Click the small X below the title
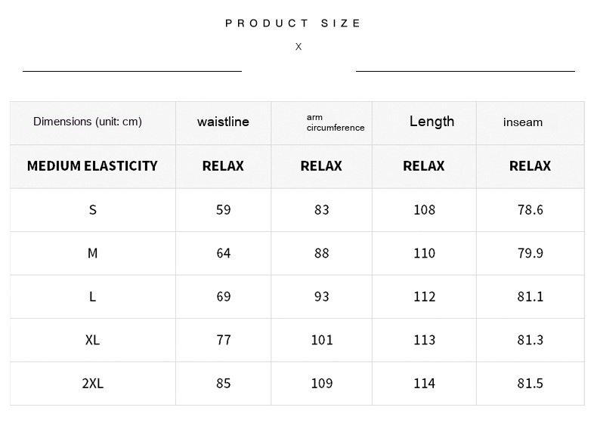This screenshot has height=429, width=597. [x=298, y=47]
